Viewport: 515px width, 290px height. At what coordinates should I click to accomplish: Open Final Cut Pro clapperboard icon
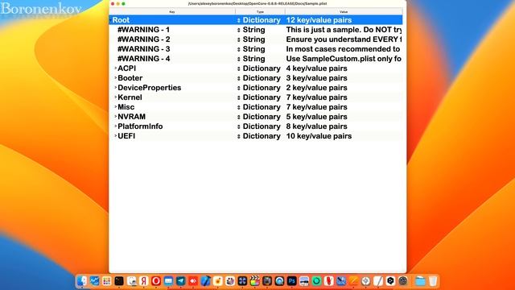[x=254, y=281]
